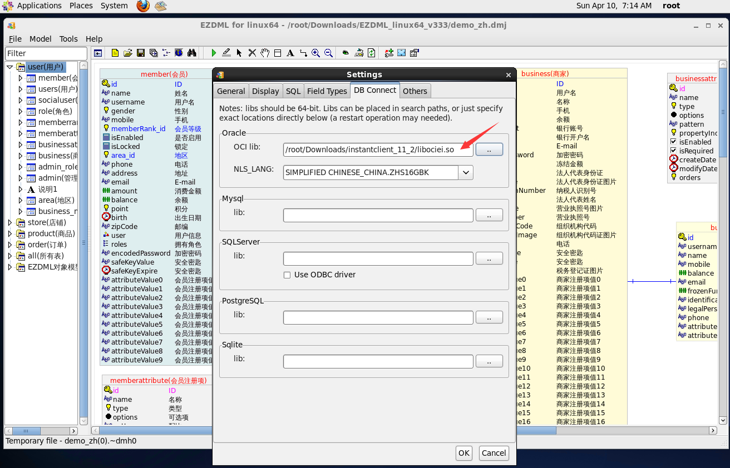Click the Filter box in the sidebar
The image size is (730, 468).
(x=46, y=53)
